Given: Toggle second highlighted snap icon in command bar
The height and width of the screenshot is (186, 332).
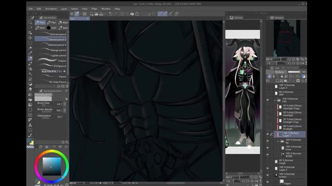Looking at the screenshot, I should click(165, 14).
